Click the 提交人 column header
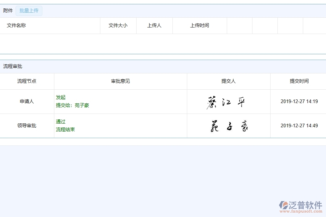 click(x=229, y=81)
